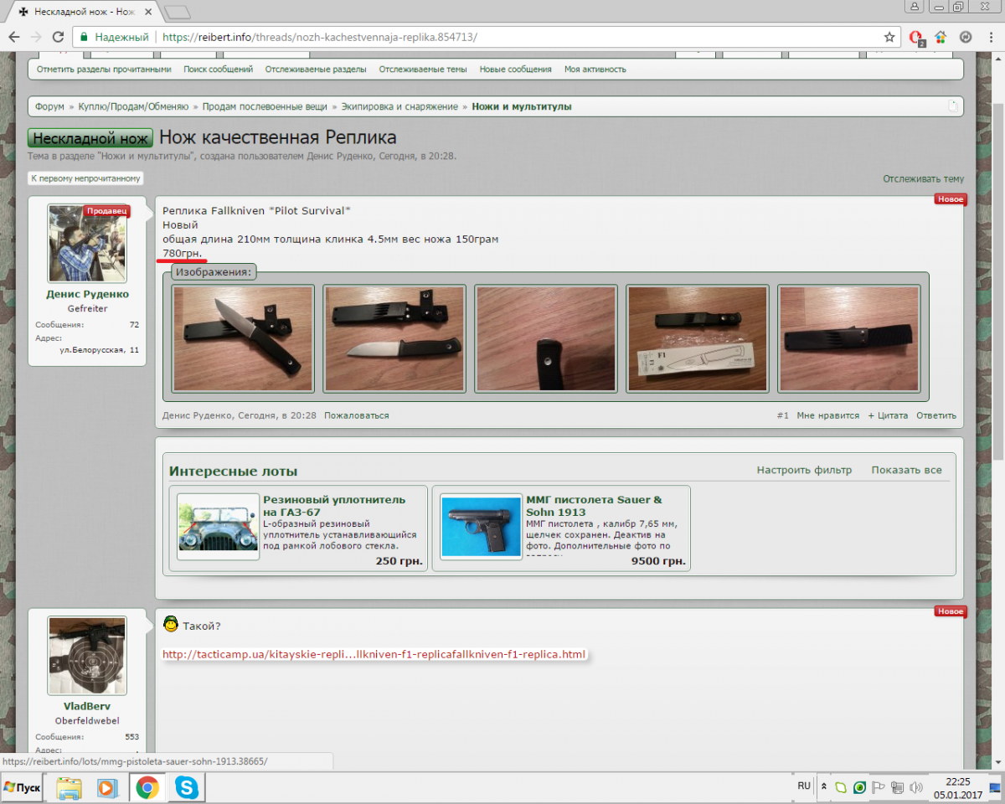Open fifth thumbnail of sheathed knife
Viewport: 1005px width, 804px height.
click(x=849, y=338)
